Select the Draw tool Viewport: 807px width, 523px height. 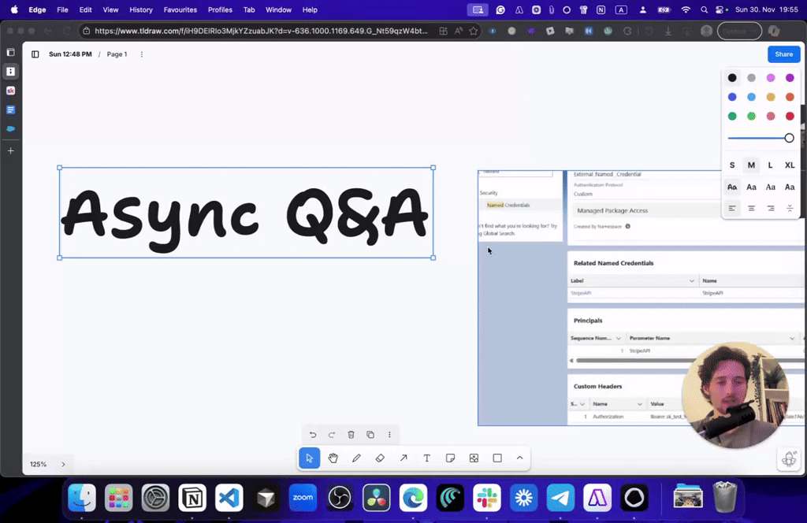356,458
